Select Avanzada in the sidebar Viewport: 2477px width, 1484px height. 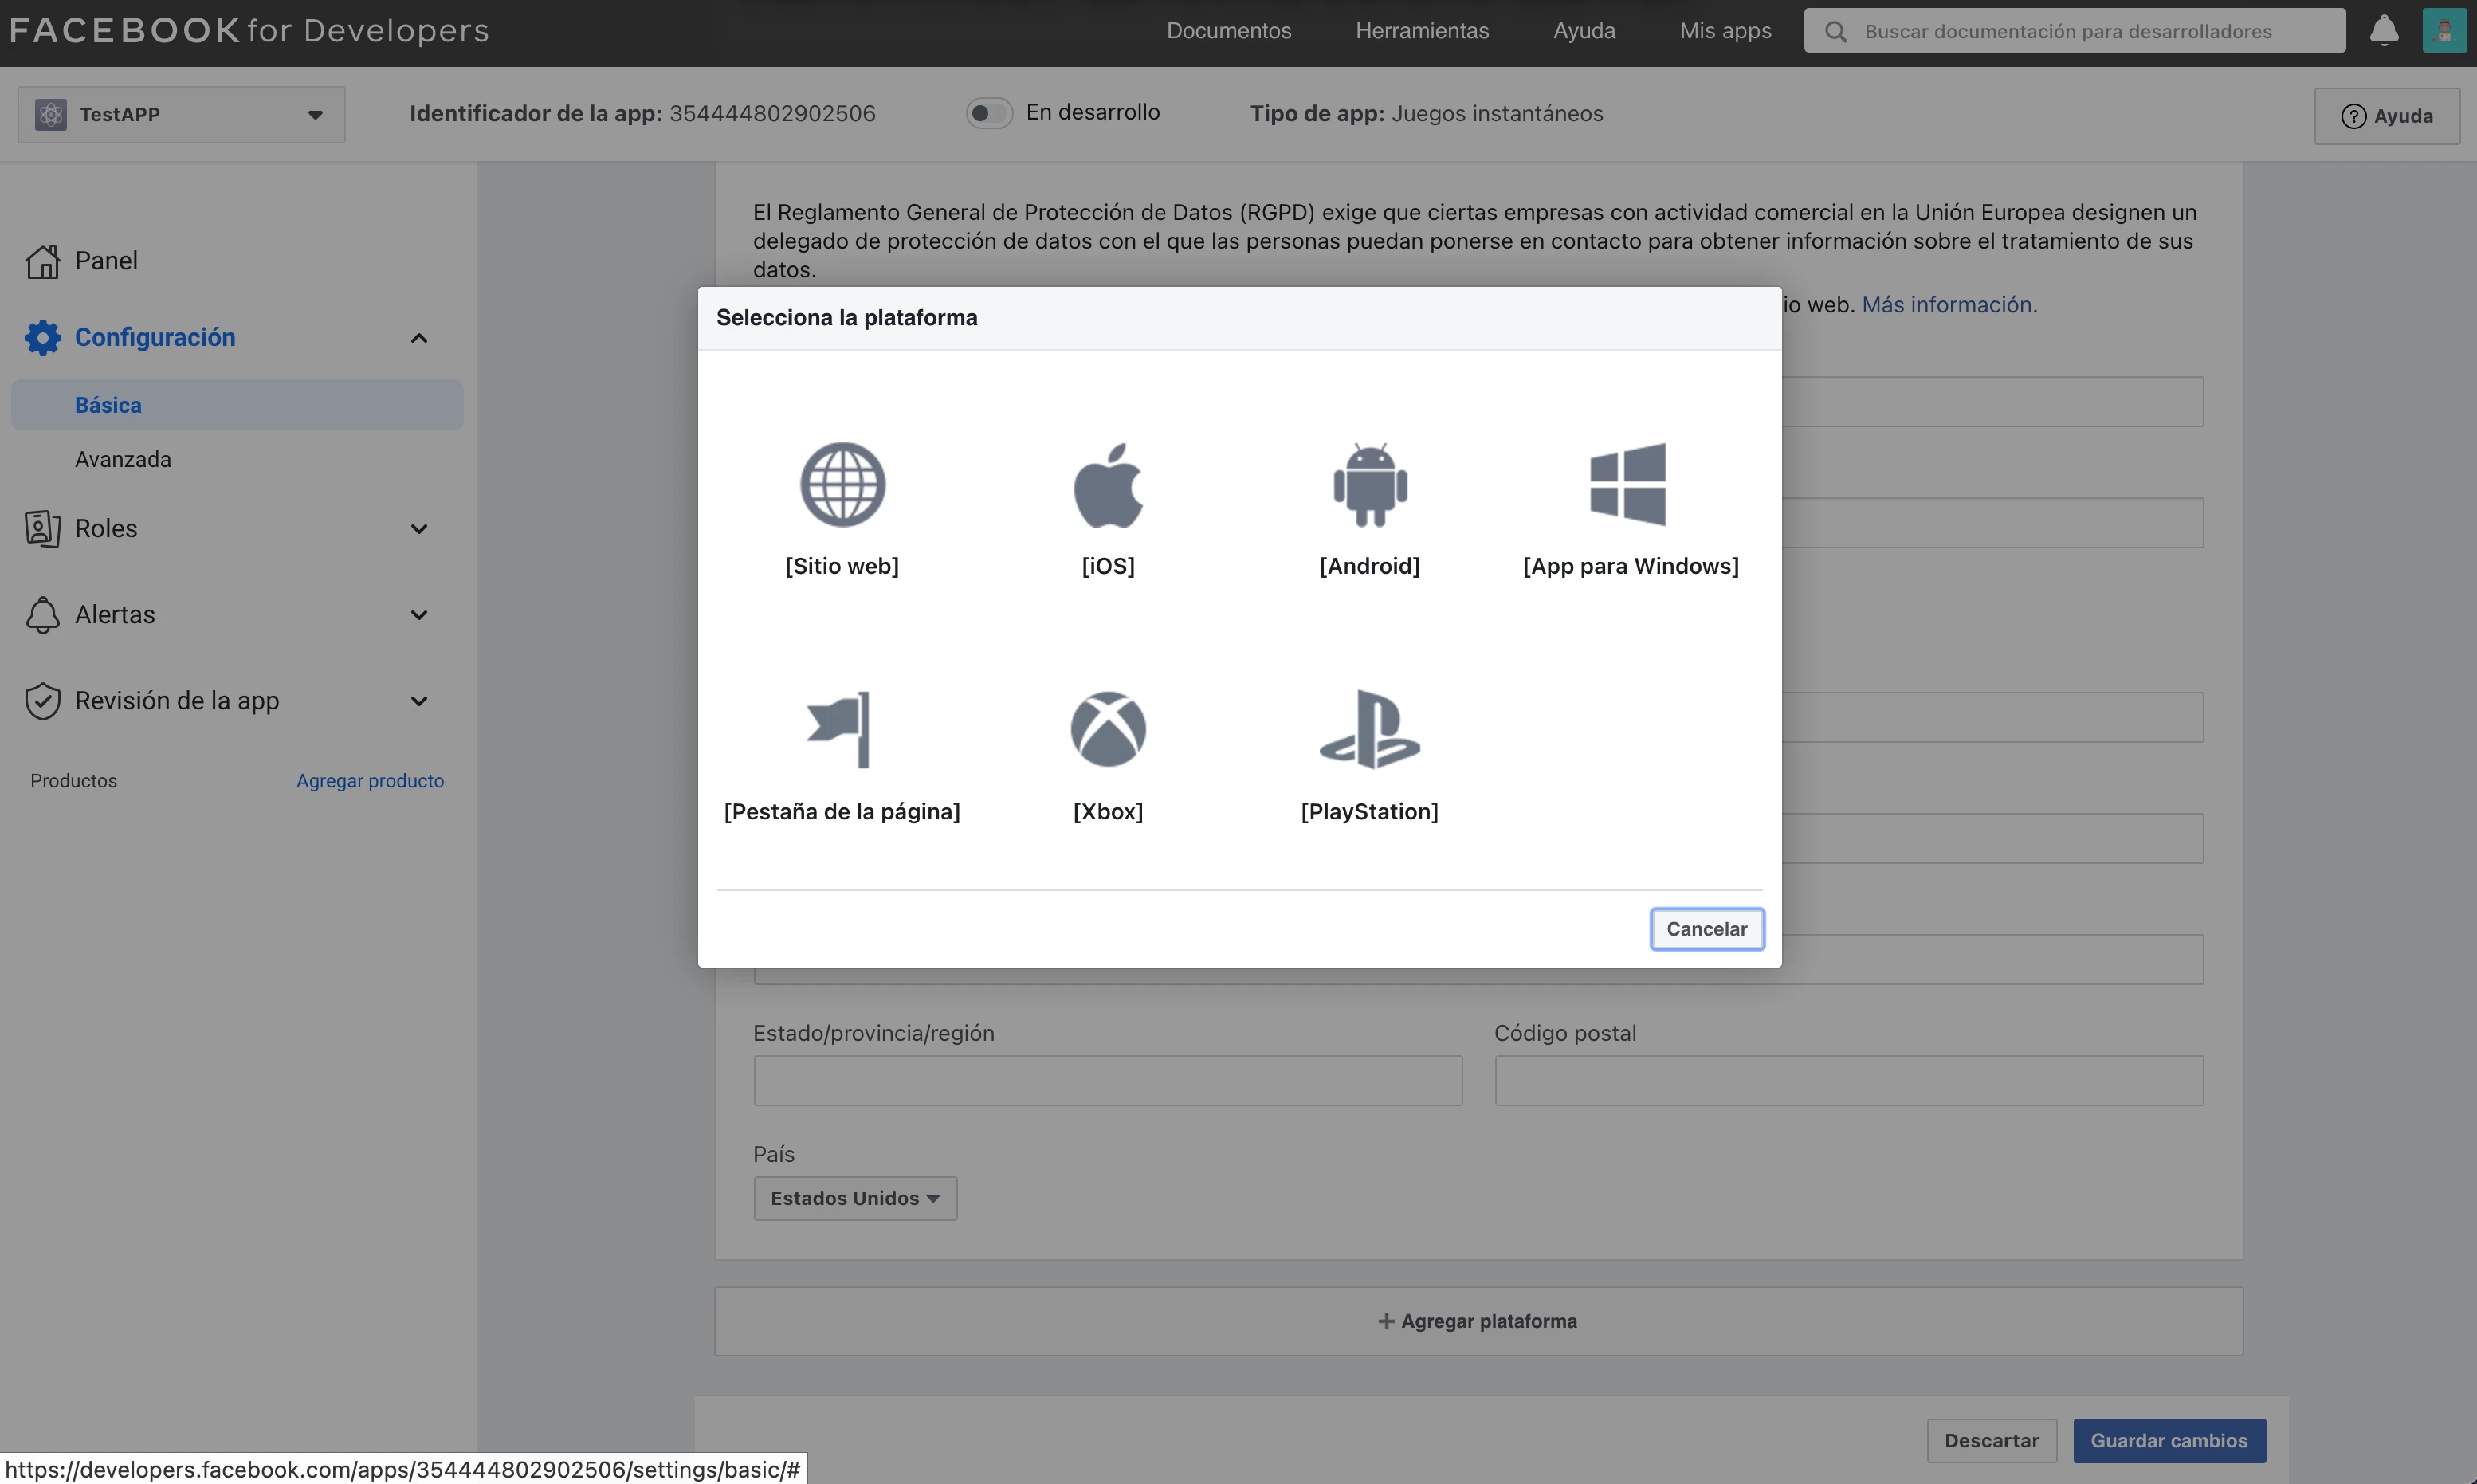coord(123,459)
